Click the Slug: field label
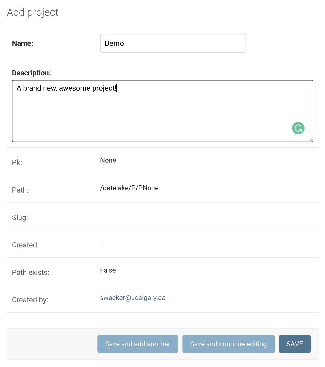This screenshot has height=367, width=325. click(20, 218)
